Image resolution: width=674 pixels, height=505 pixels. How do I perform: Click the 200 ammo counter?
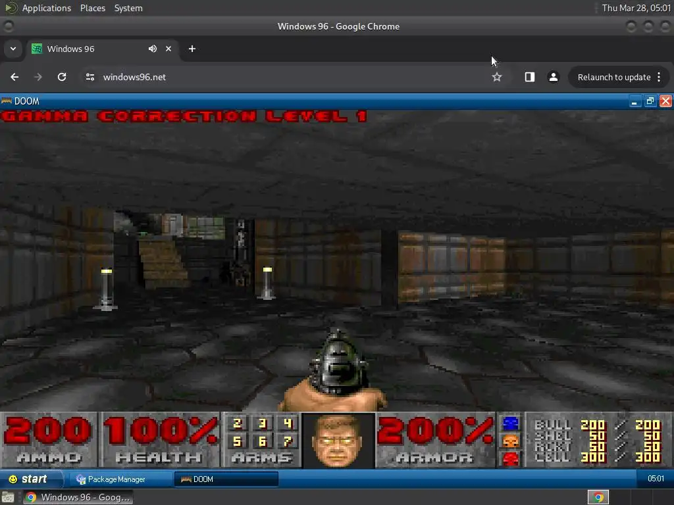[48, 431]
